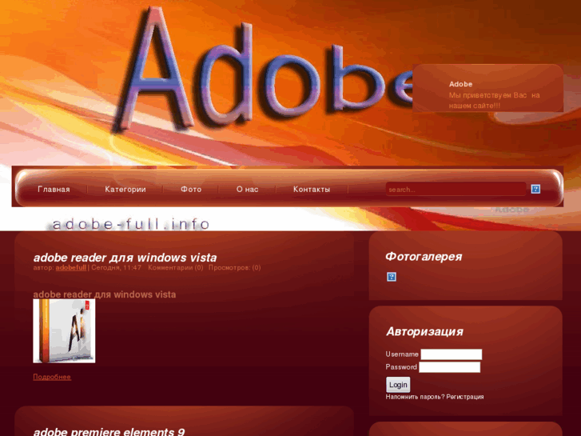Open the Категории menu item
The height and width of the screenshot is (436, 581).
pyautogui.click(x=125, y=190)
